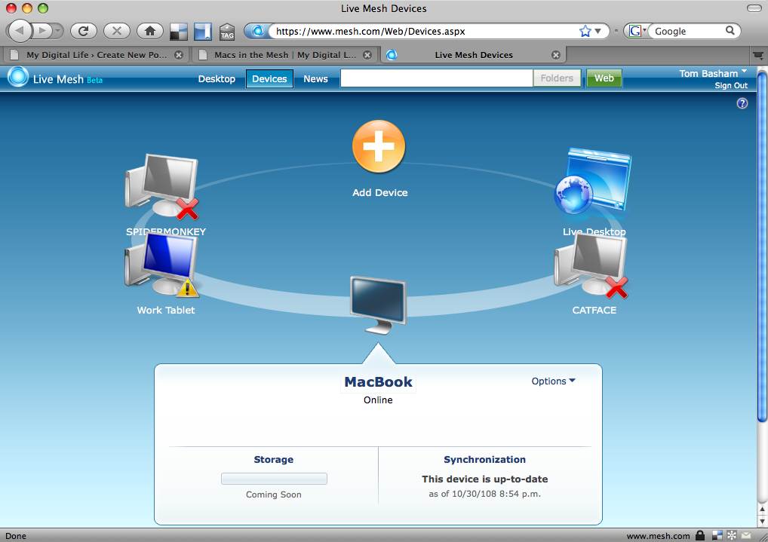Click the Storage usage bar
Image resolution: width=768 pixels, height=542 pixels.
click(x=274, y=479)
